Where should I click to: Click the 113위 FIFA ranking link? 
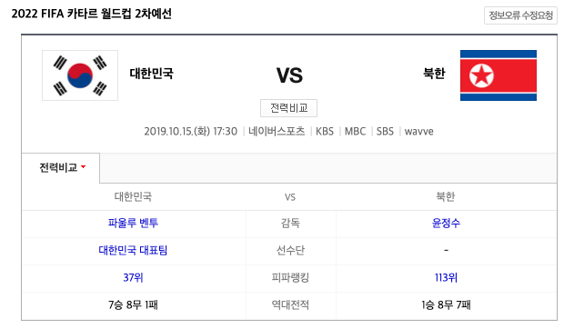tap(446, 277)
